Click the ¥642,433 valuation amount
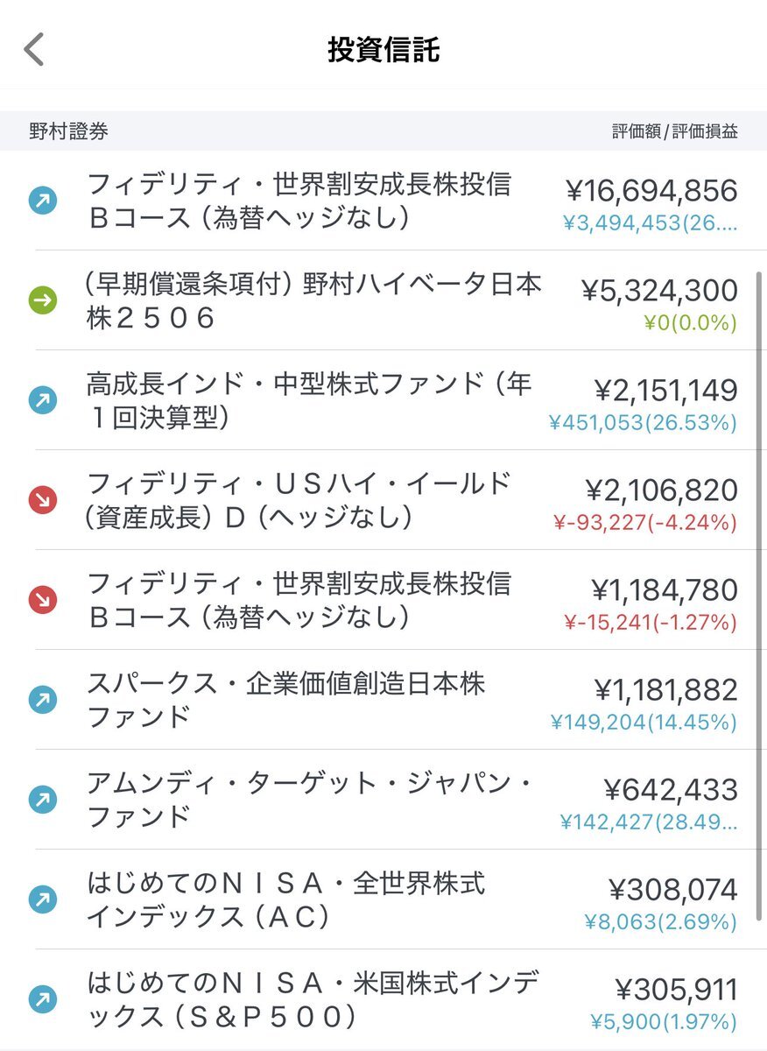767x1051 pixels. coord(671,790)
